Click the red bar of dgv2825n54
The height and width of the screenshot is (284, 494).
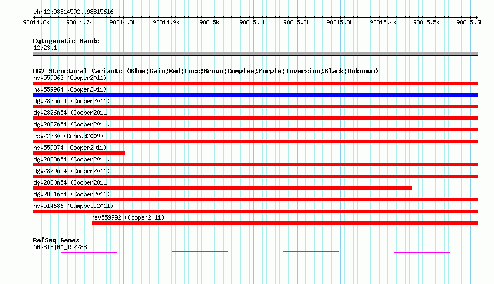[255, 106]
